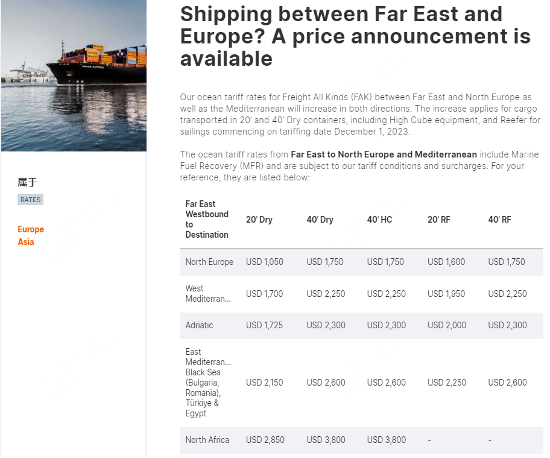Click the container ship photo

(74, 75)
